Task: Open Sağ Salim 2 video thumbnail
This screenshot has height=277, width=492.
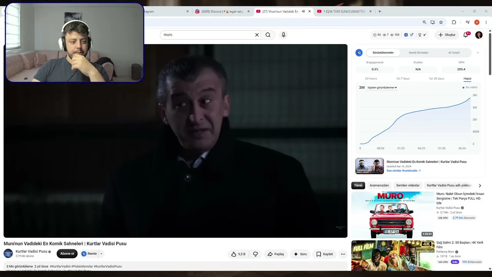Action: (x=393, y=255)
